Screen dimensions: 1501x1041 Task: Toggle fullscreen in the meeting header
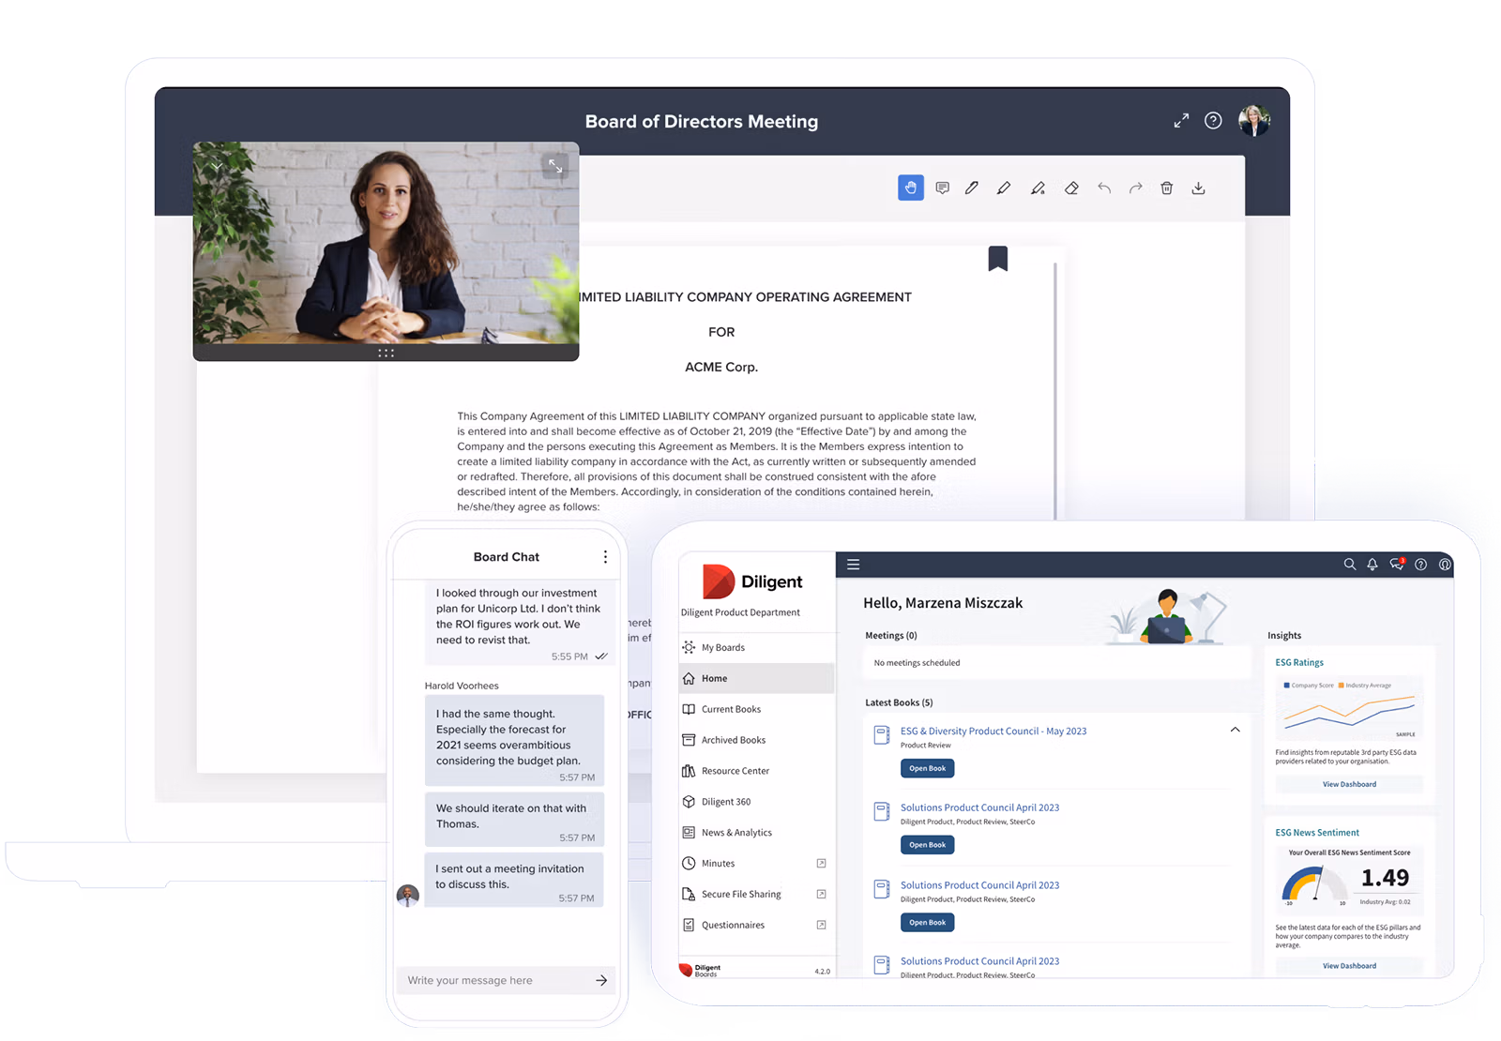(x=1181, y=121)
